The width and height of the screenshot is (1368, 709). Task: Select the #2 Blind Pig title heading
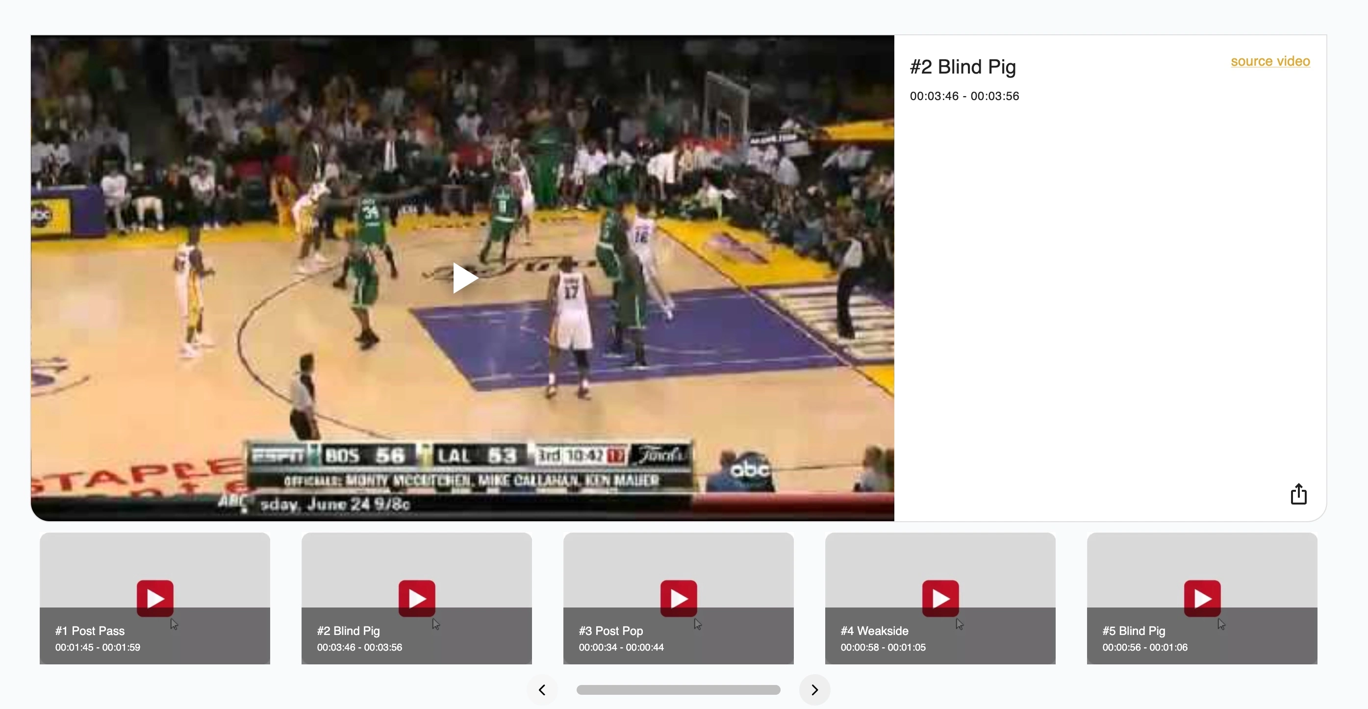click(x=963, y=67)
